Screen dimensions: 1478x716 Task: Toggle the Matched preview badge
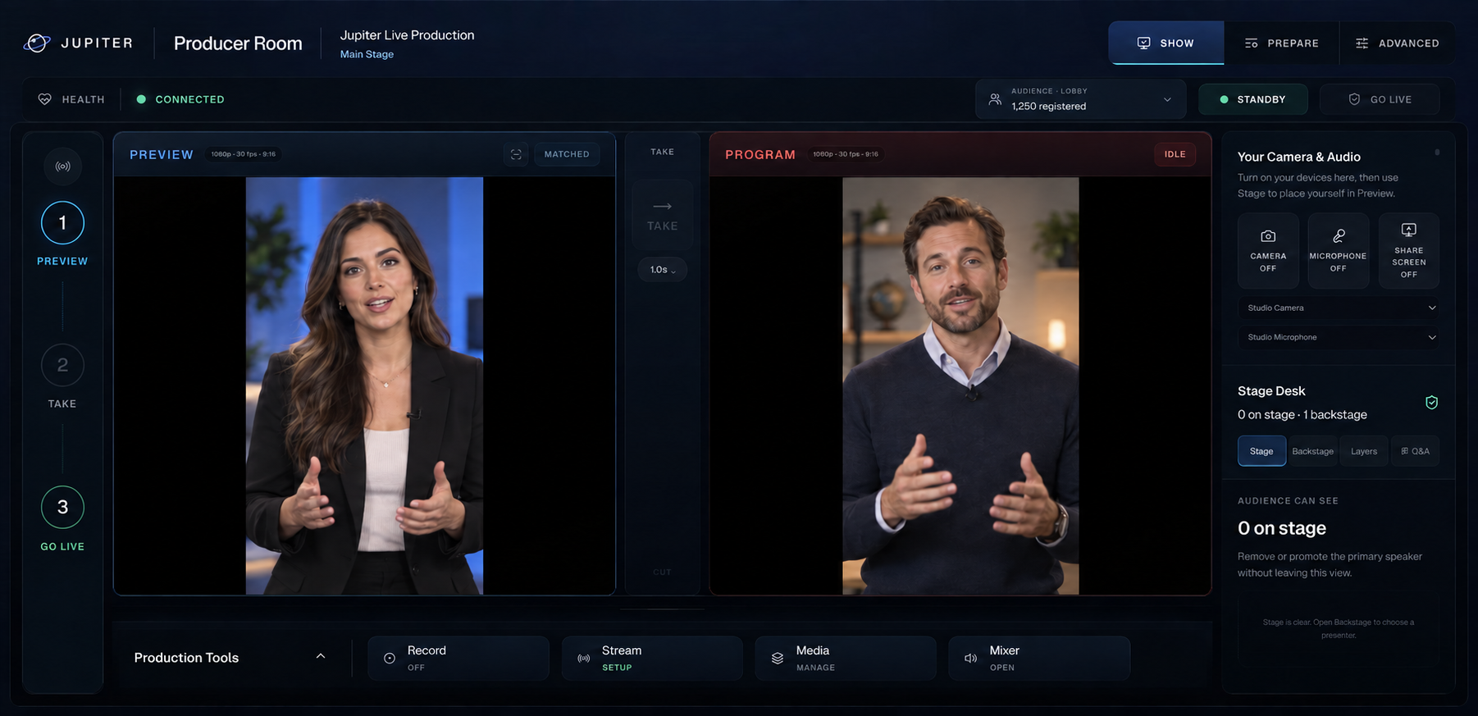(567, 154)
